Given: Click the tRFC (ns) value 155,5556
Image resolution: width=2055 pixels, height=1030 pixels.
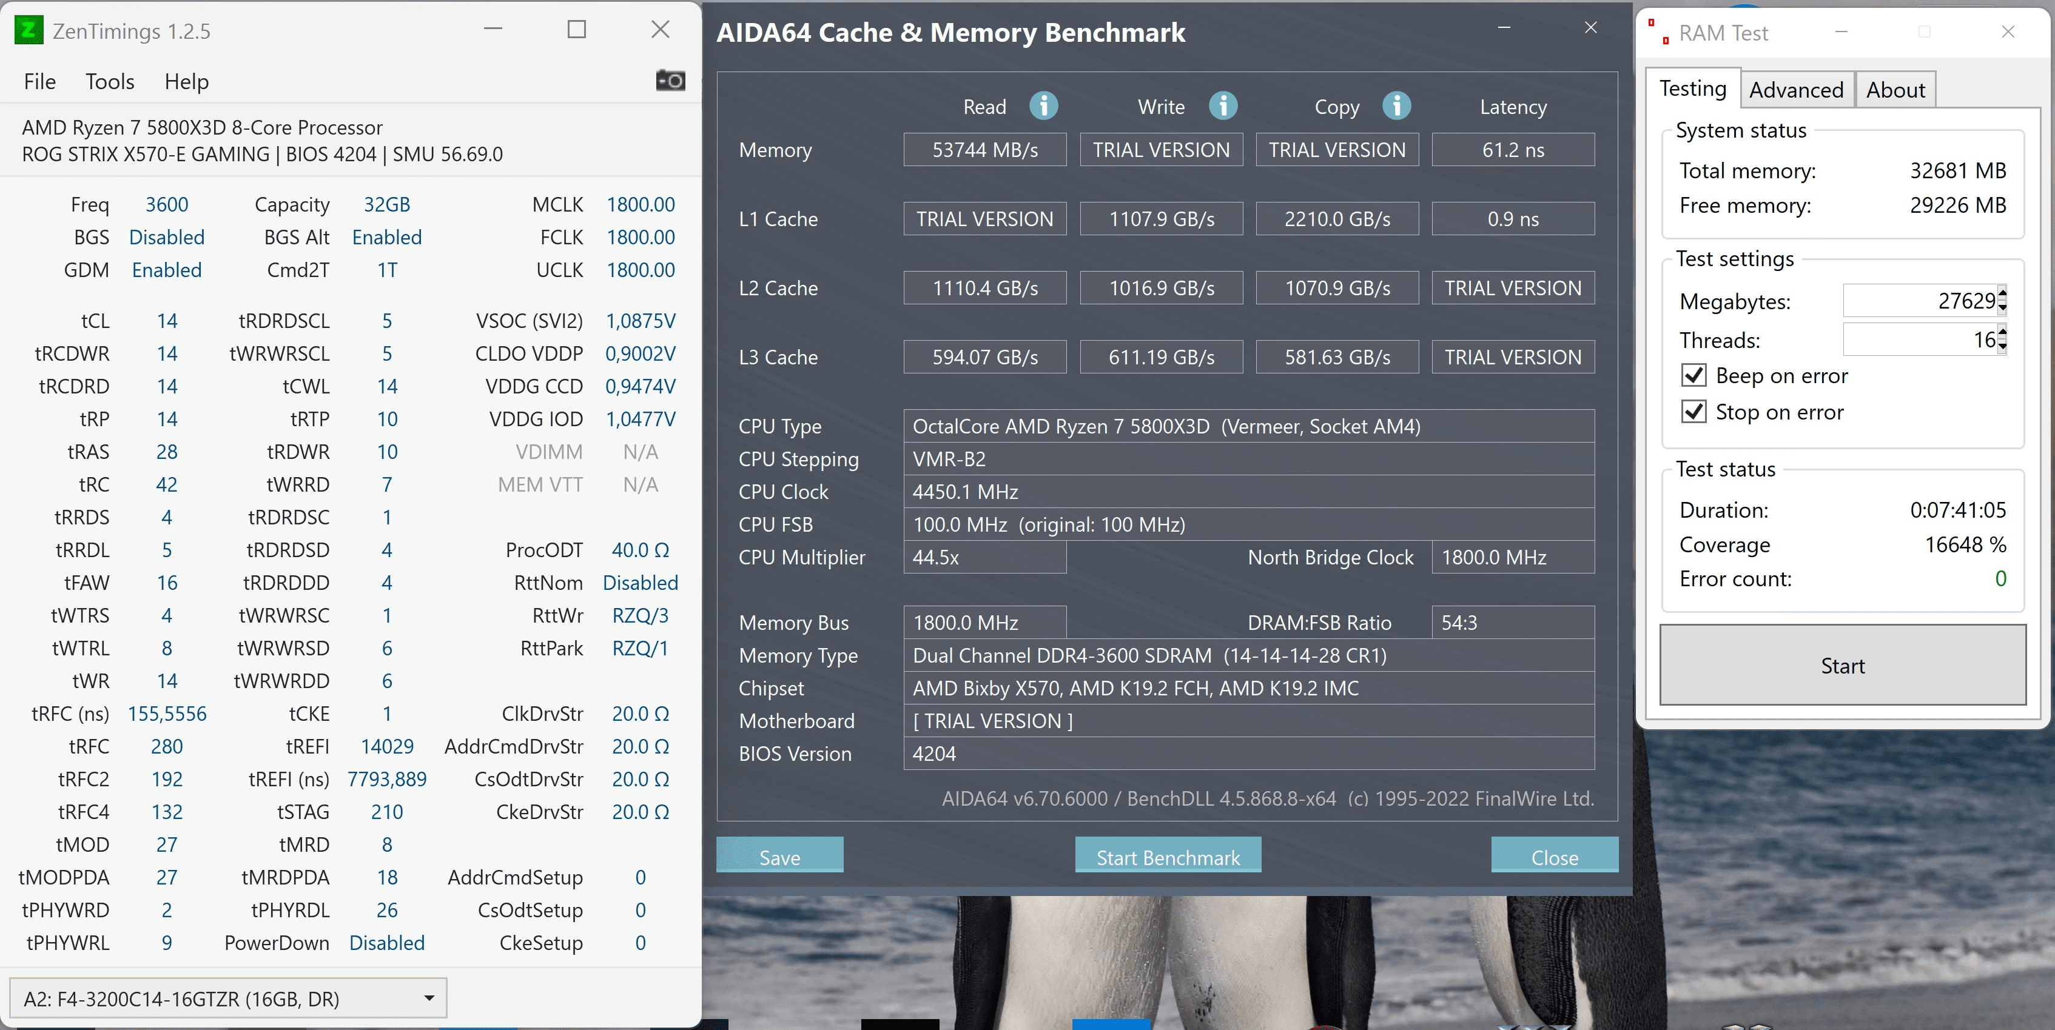Looking at the screenshot, I should tap(167, 714).
